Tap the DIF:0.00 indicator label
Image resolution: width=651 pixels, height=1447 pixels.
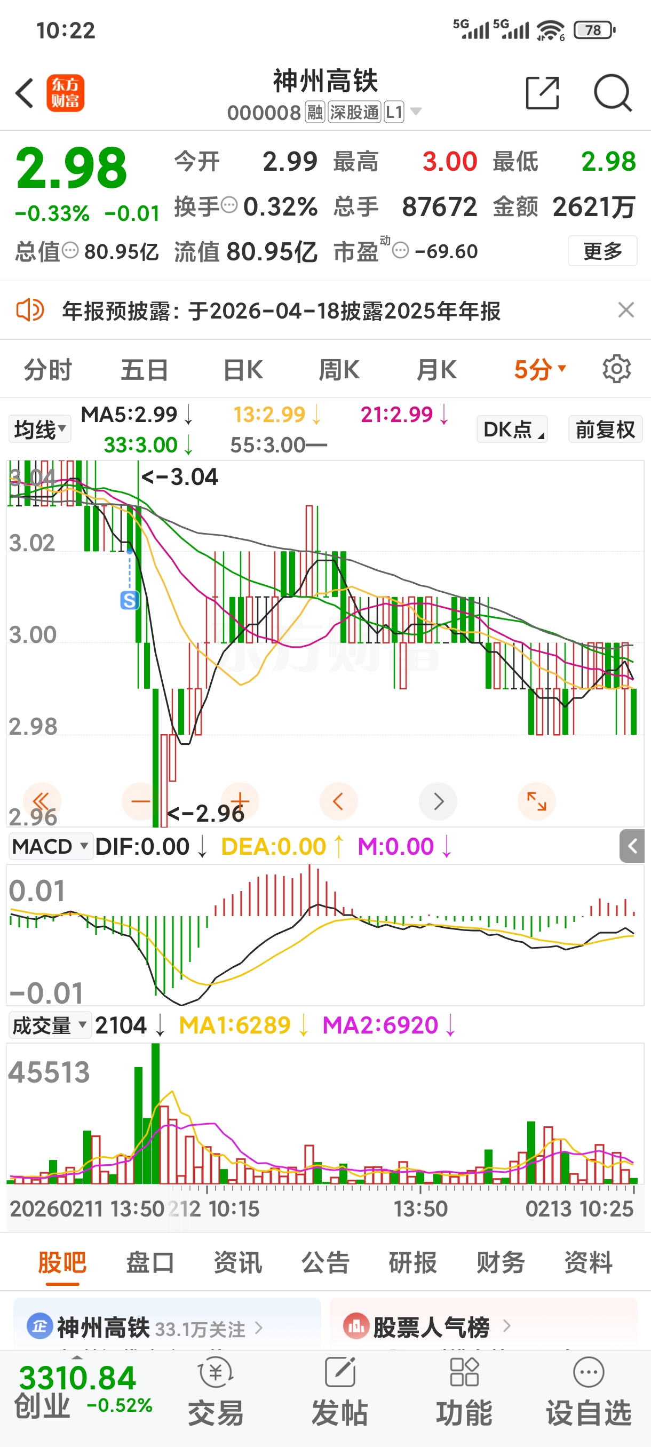tap(151, 846)
